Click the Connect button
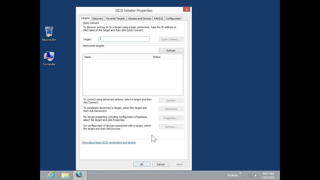 click(x=171, y=100)
